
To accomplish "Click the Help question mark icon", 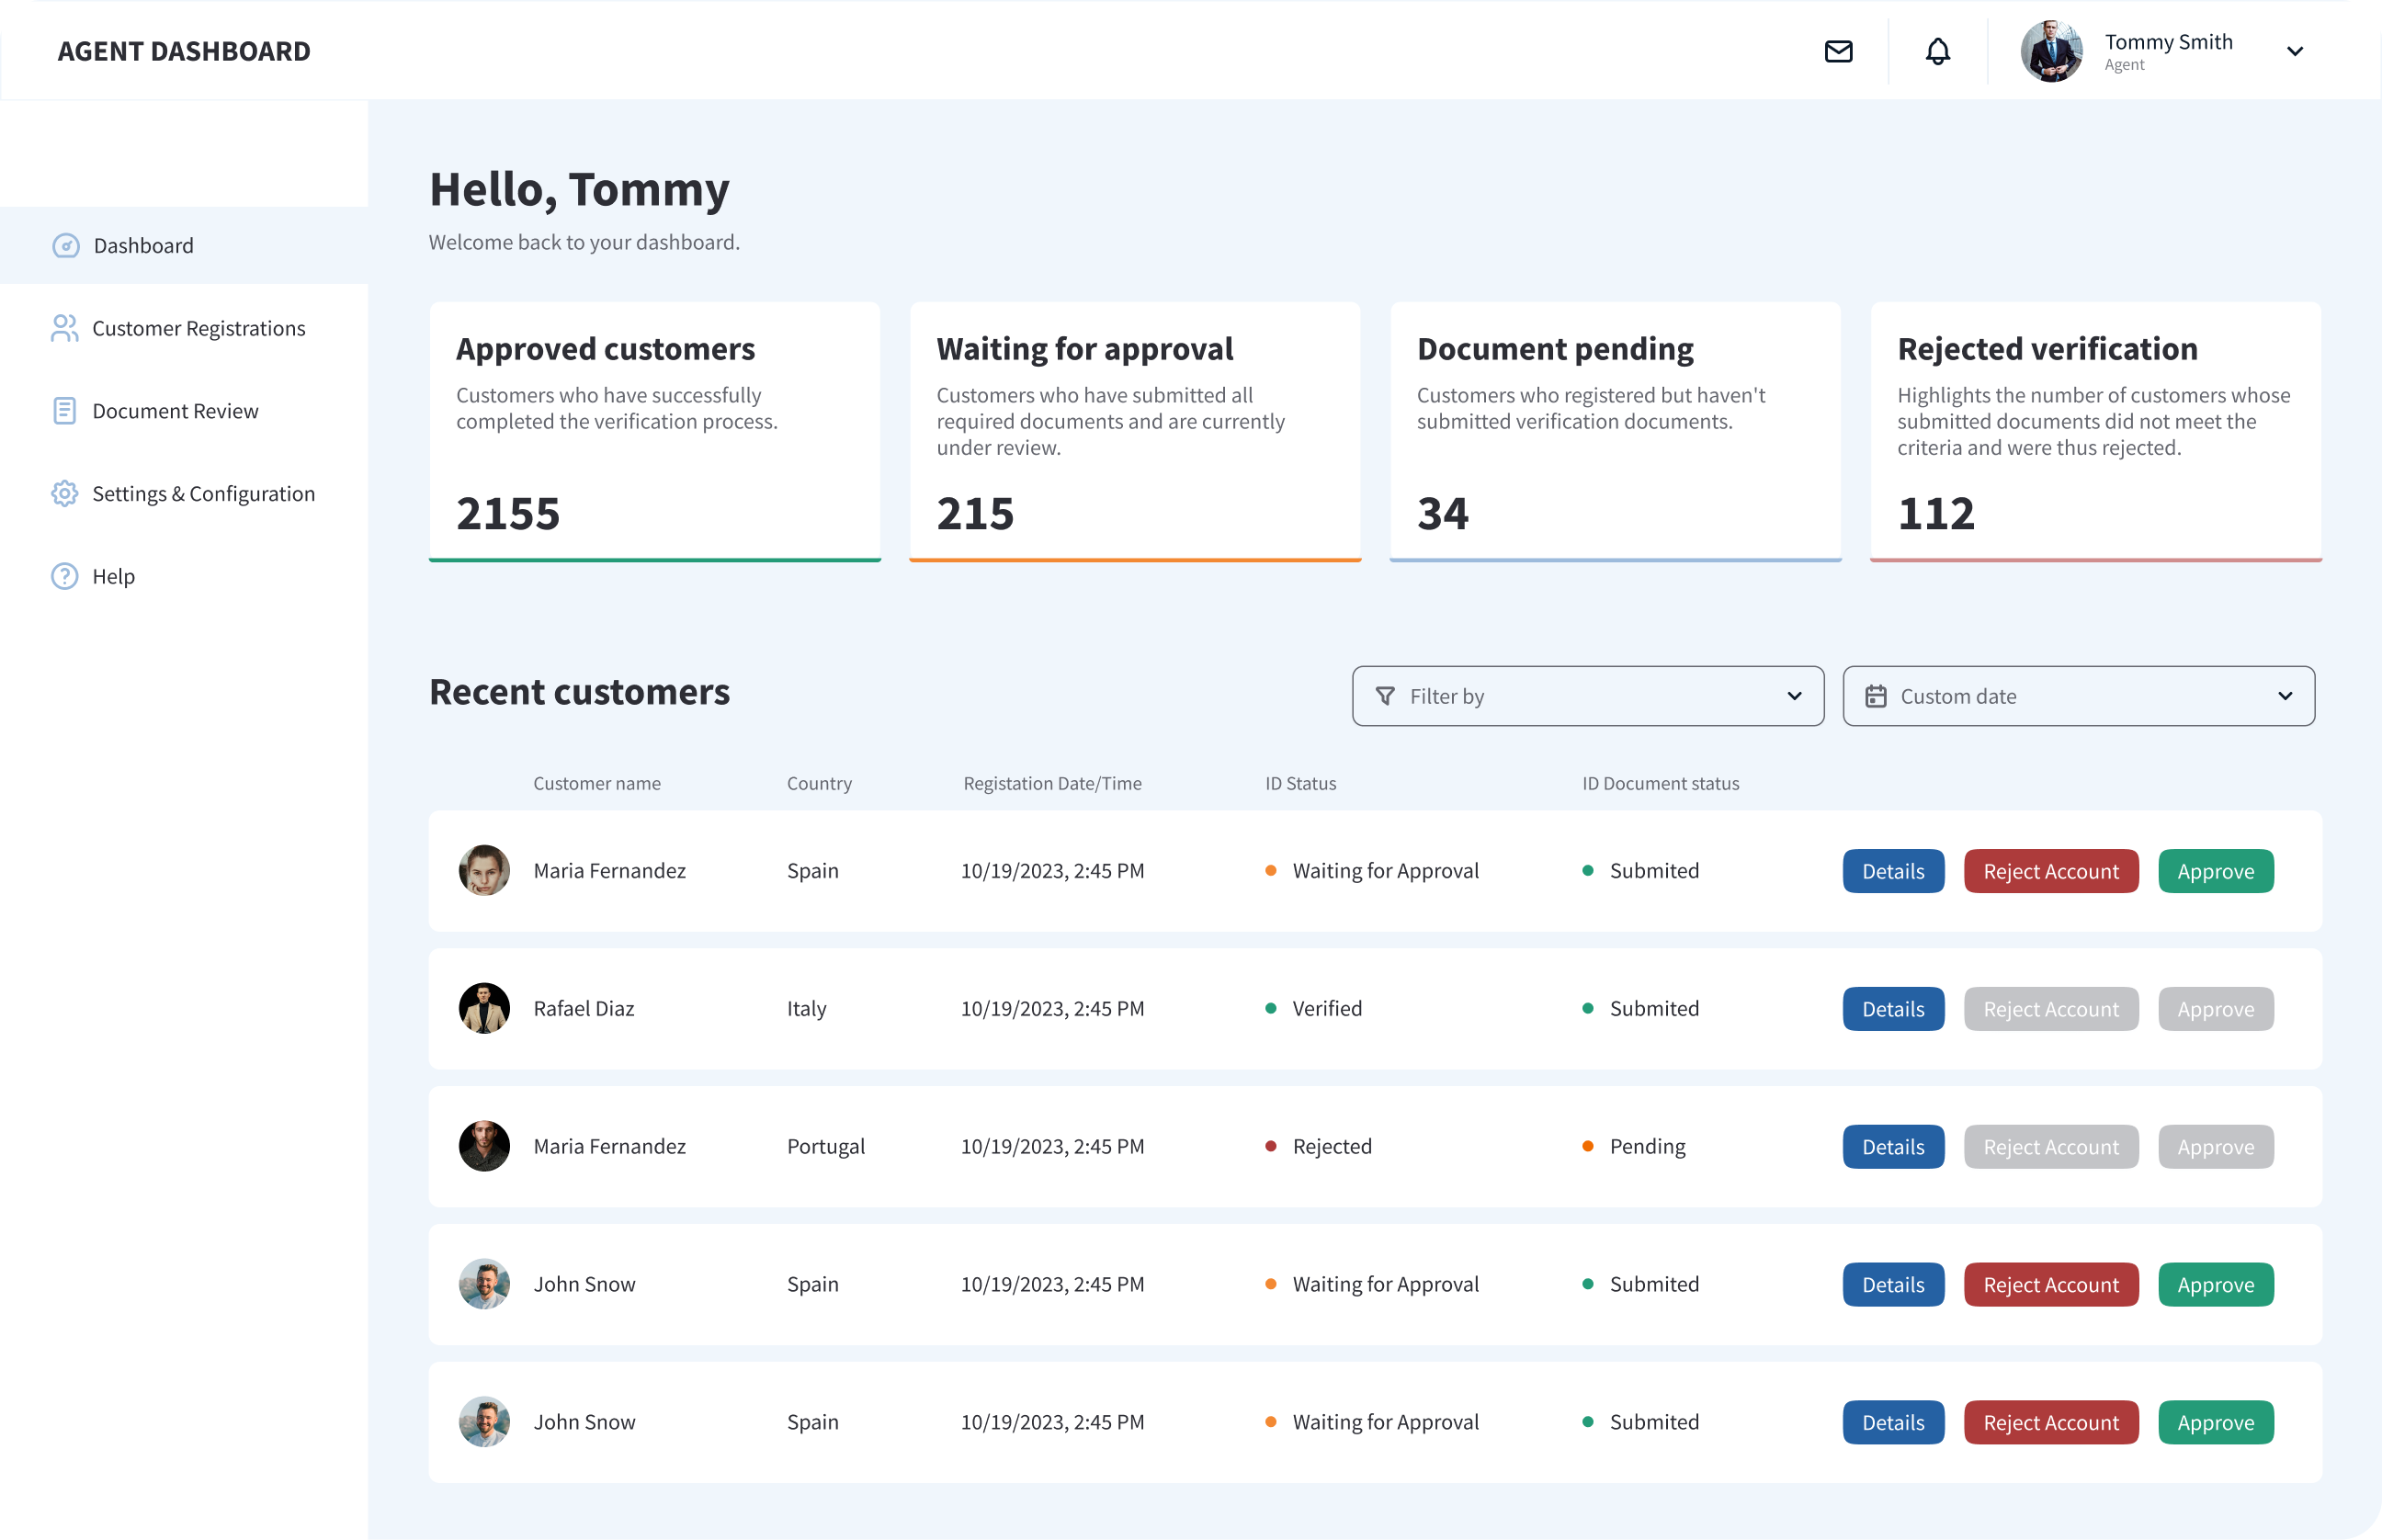I will (64, 576).
